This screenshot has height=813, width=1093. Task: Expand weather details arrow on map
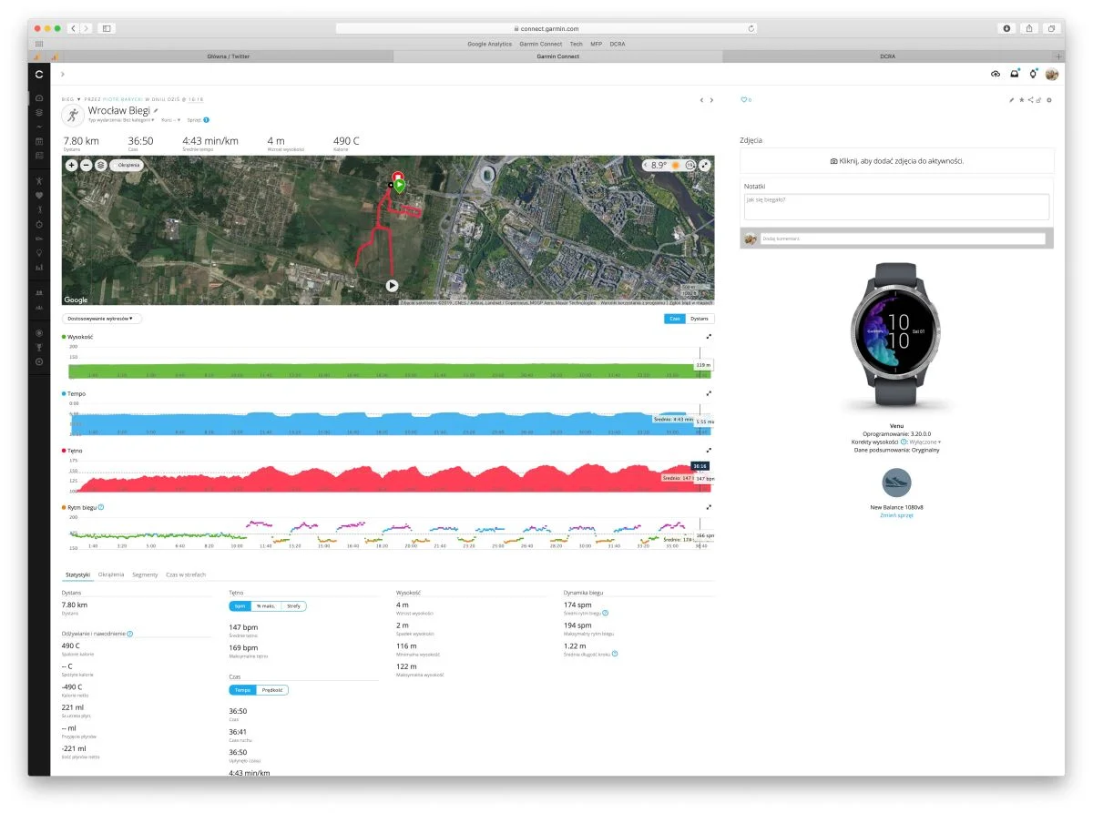(x=648, y=165)
